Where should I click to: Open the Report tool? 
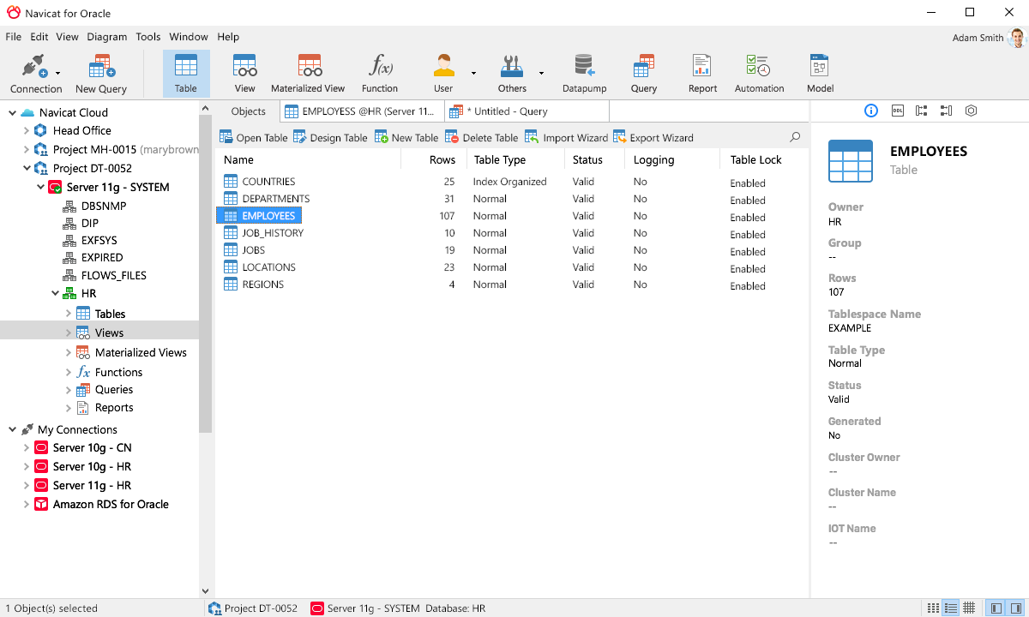click(701, 73)
